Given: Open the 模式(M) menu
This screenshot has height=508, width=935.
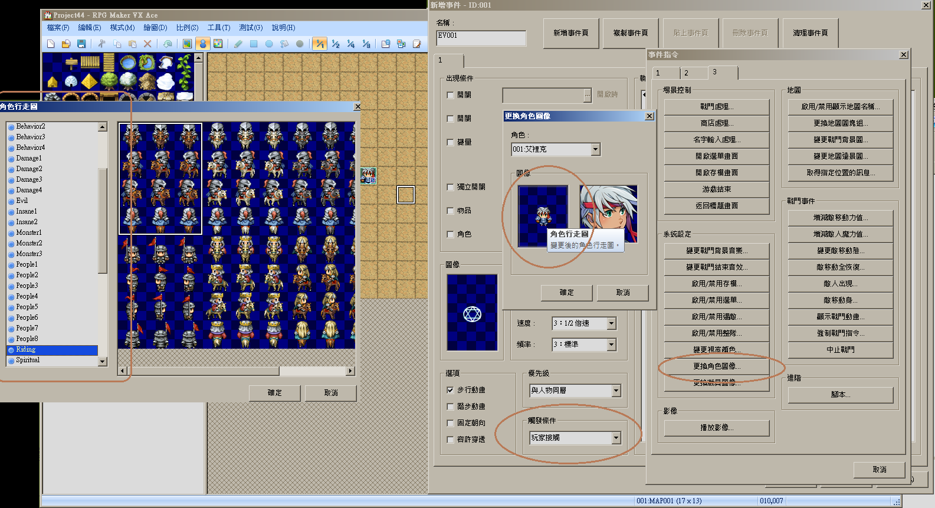Looking at the screenshot, I should [122, 28].
